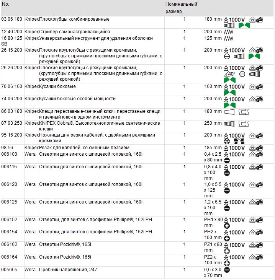Click the 1000V insulation icon in row 98 56
Screen dimensions: 275x280
tap(234, 148)
